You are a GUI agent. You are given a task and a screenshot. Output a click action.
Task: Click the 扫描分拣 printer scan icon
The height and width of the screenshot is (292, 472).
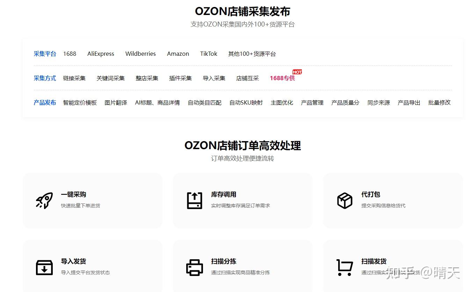click(194, 267)
